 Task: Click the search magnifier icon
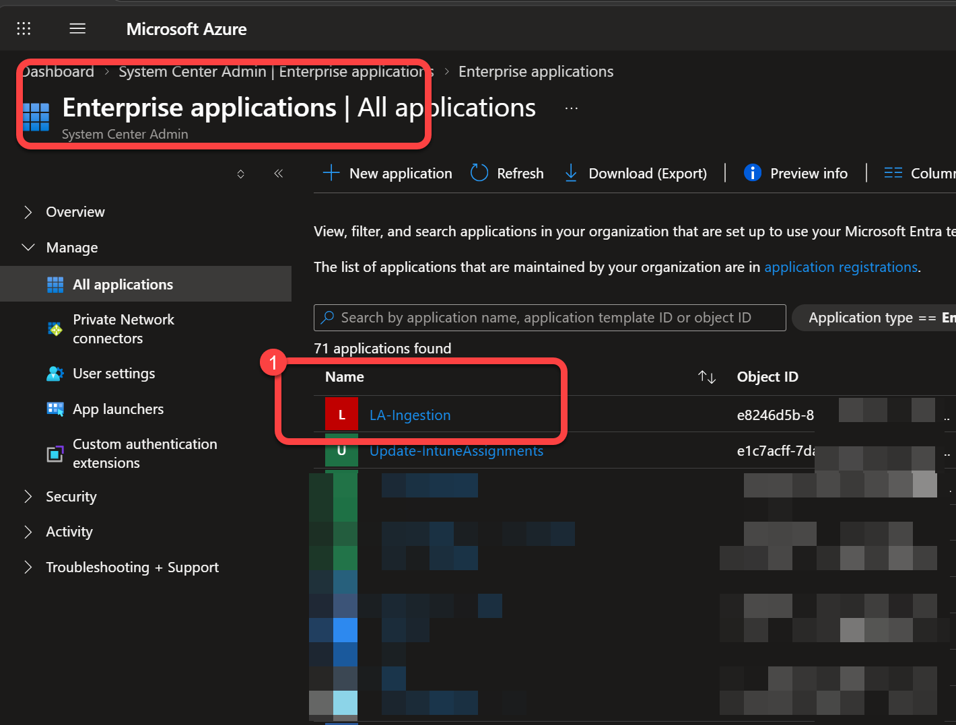[x=327, y=318]
